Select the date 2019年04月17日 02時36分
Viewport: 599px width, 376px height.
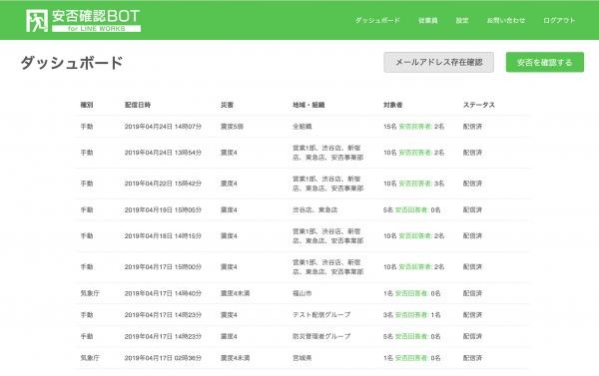click(163, 358)
